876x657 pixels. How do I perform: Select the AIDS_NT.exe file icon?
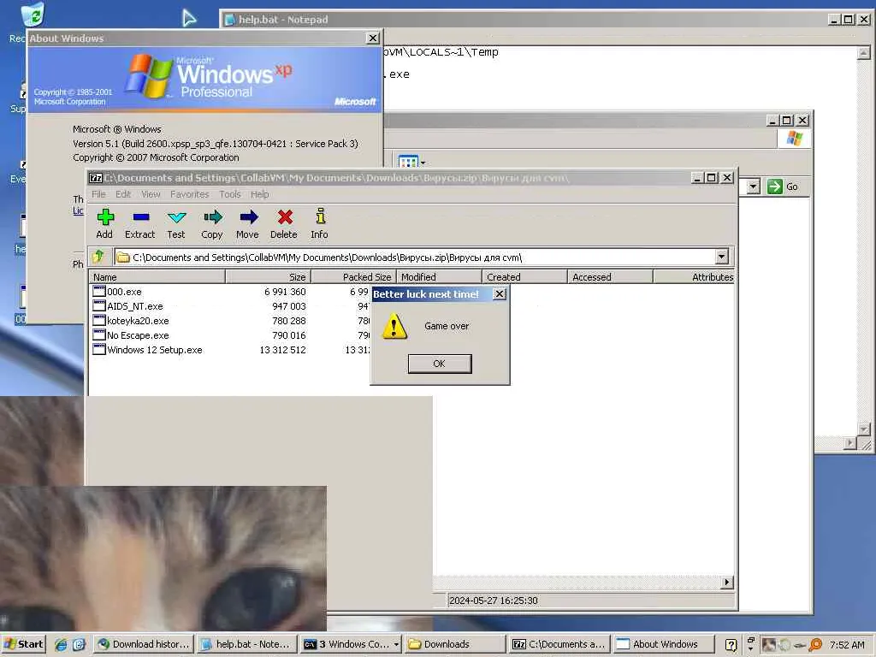(x=99, y=305)
